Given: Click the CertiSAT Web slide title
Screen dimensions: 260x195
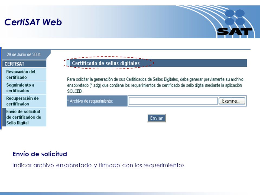Looking at the screenshot, I should [x=33, y=22].
